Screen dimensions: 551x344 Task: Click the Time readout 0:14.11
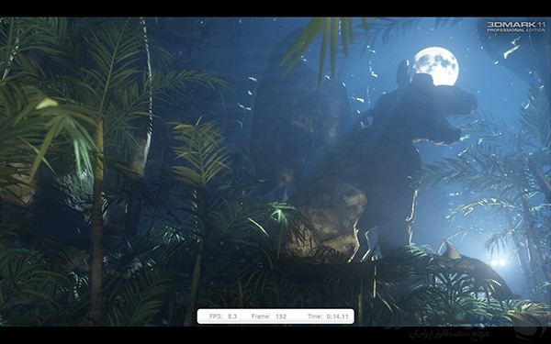(x=337, y=316)
